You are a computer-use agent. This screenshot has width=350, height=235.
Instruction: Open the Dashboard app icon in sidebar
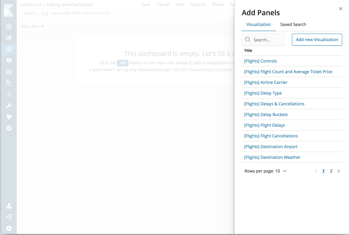pyautogui.click(x=9, y=49)
